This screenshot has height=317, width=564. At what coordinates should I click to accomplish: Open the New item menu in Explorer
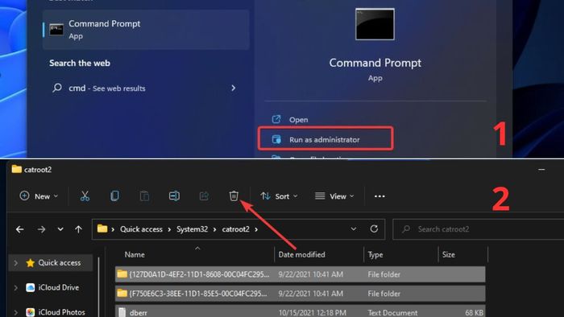39,196
